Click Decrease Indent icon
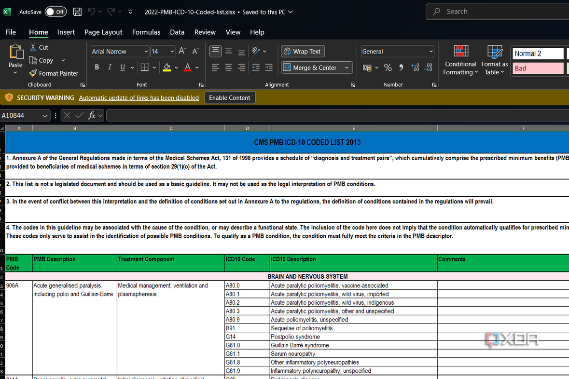The image size is (569, 379). click(256, 67)
